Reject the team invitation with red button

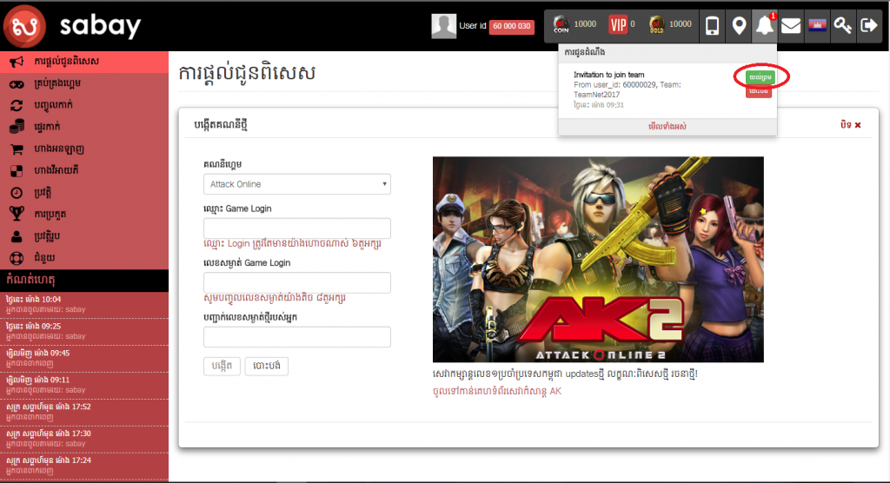759,92
